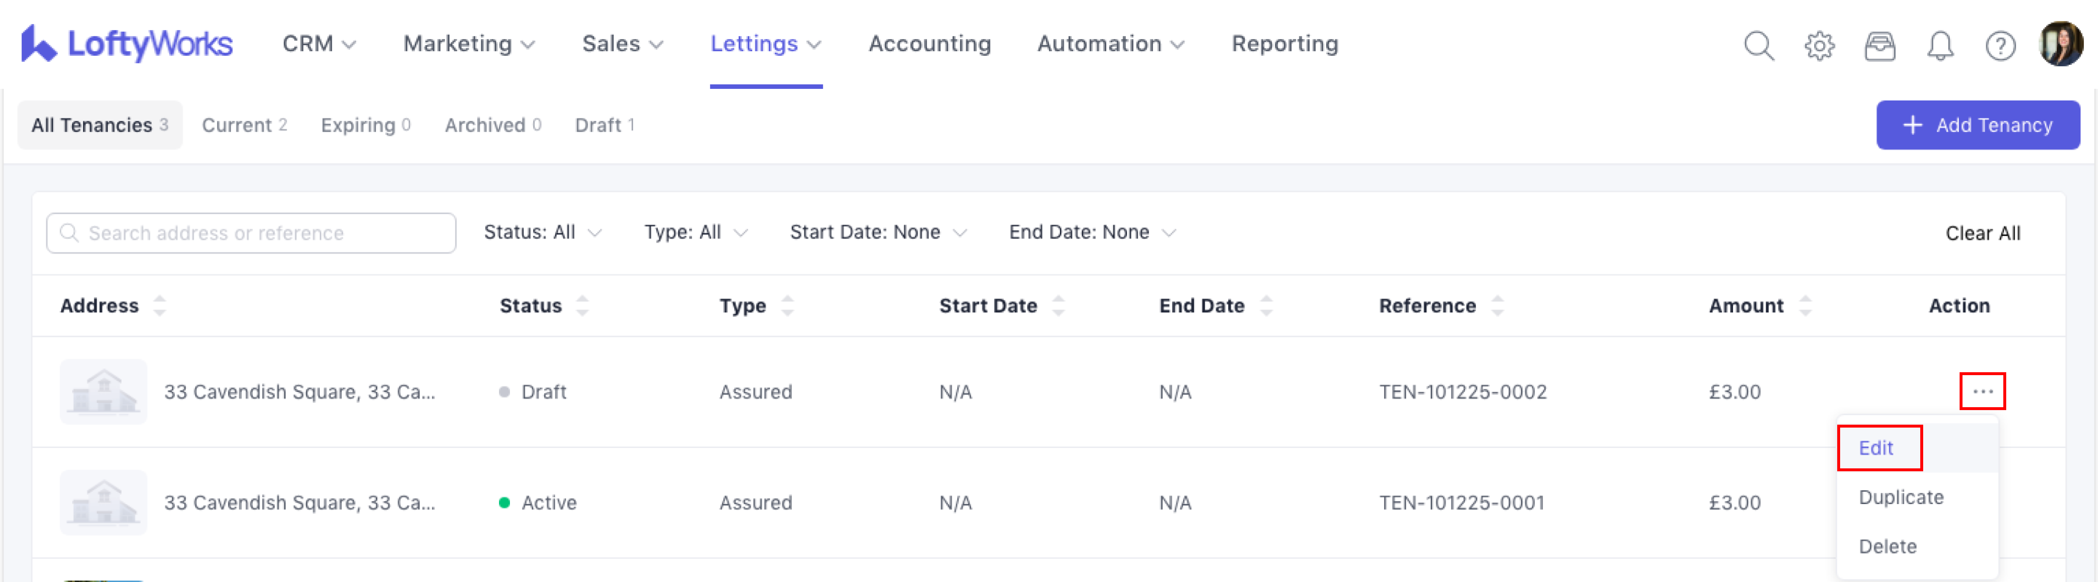Click the search magnifier icon in header

click(1759, 46)
